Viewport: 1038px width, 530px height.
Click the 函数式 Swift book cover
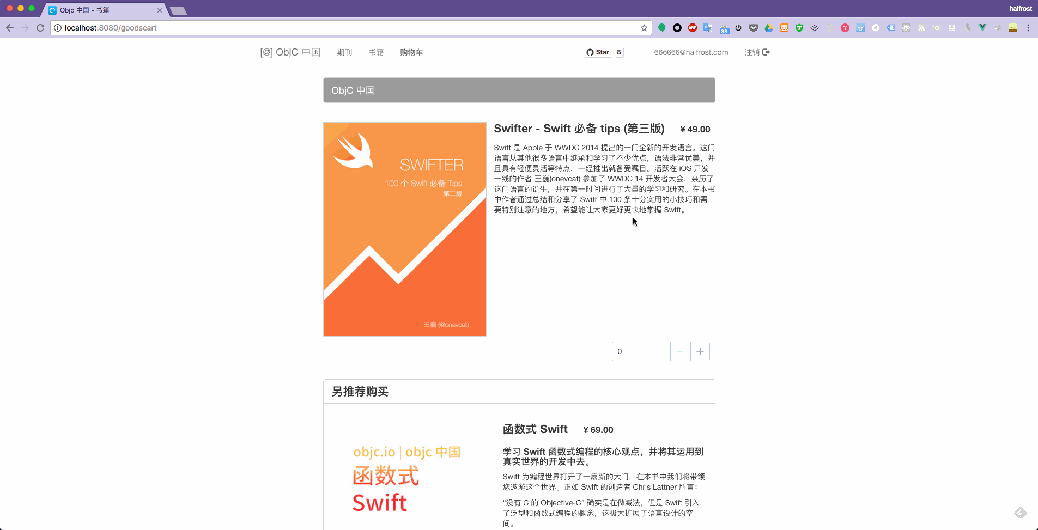click(x=414, y=477)
